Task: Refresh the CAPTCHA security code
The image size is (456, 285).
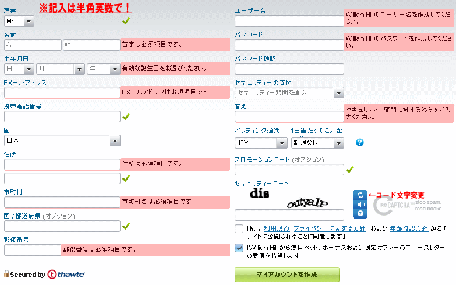Action: [359, 195]
